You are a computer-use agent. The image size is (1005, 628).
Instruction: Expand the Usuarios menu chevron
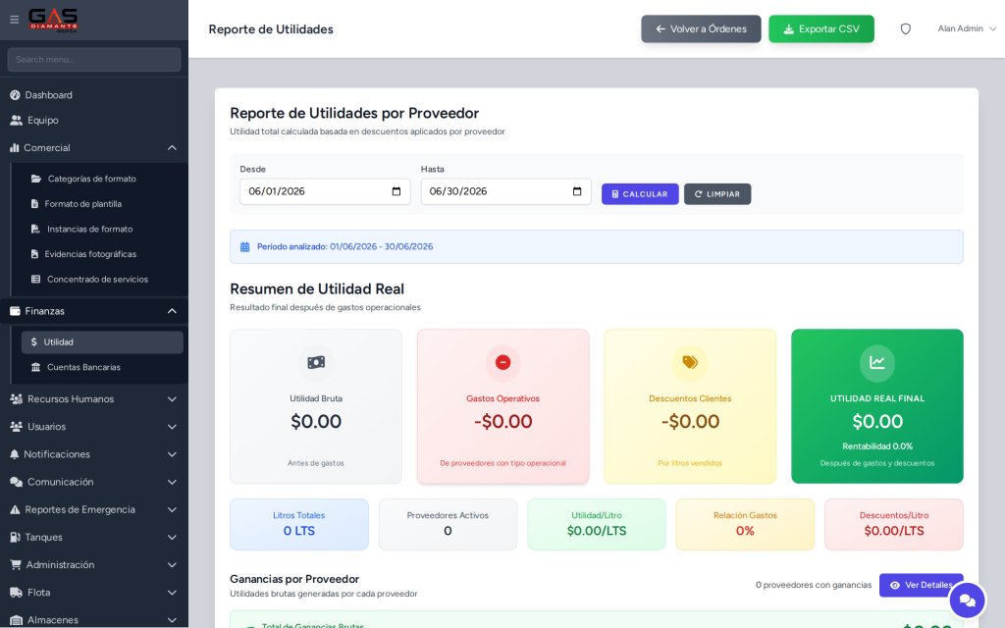172,426
